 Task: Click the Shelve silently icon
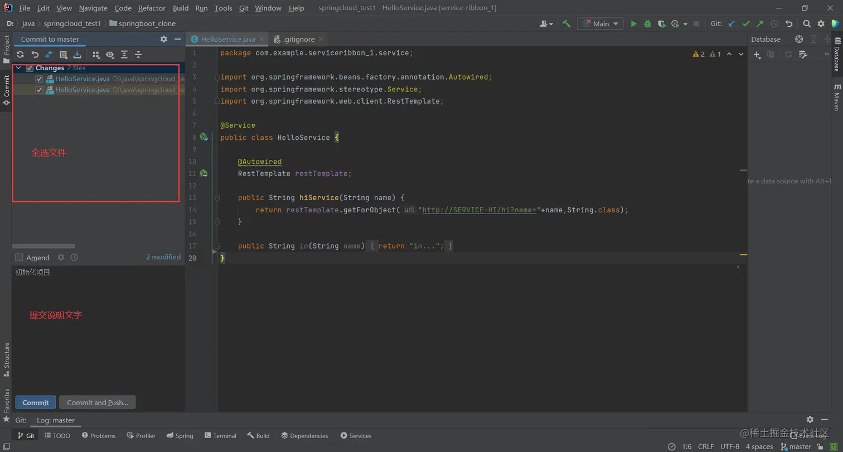77,55
